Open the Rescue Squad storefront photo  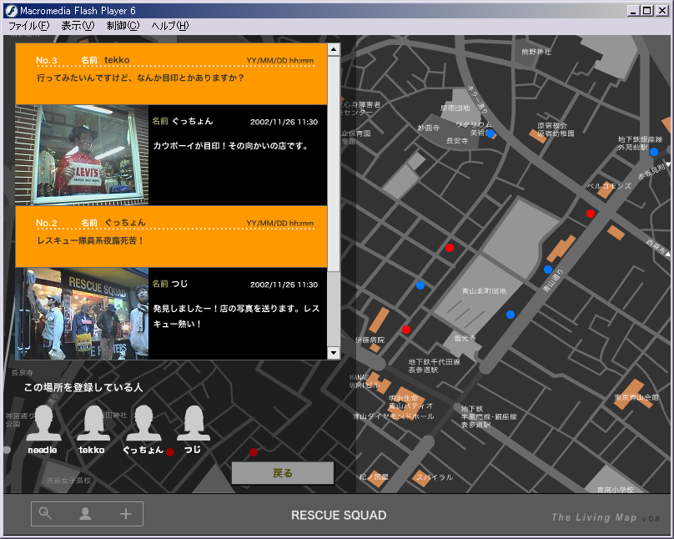(x=83, y=313)
